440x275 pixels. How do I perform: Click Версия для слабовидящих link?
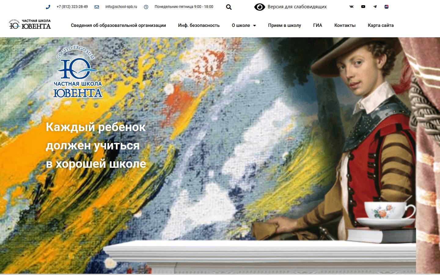click(297, 7)
